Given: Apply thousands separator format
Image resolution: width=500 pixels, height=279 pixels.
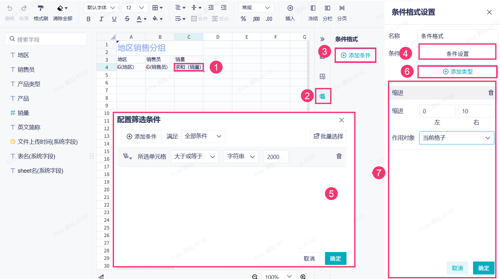Looking at the screenshot, I should tap(256, 19).
